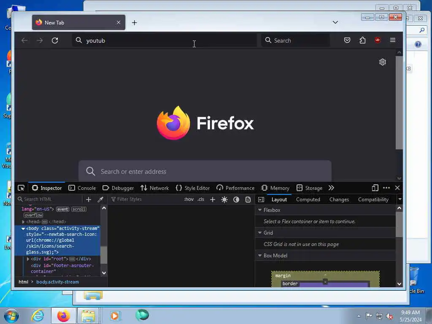Open new tab personalize gear icon

click(382, 62)
